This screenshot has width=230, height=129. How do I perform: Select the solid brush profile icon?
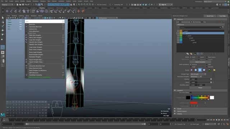pyautogui.click(x=200, y=70)
